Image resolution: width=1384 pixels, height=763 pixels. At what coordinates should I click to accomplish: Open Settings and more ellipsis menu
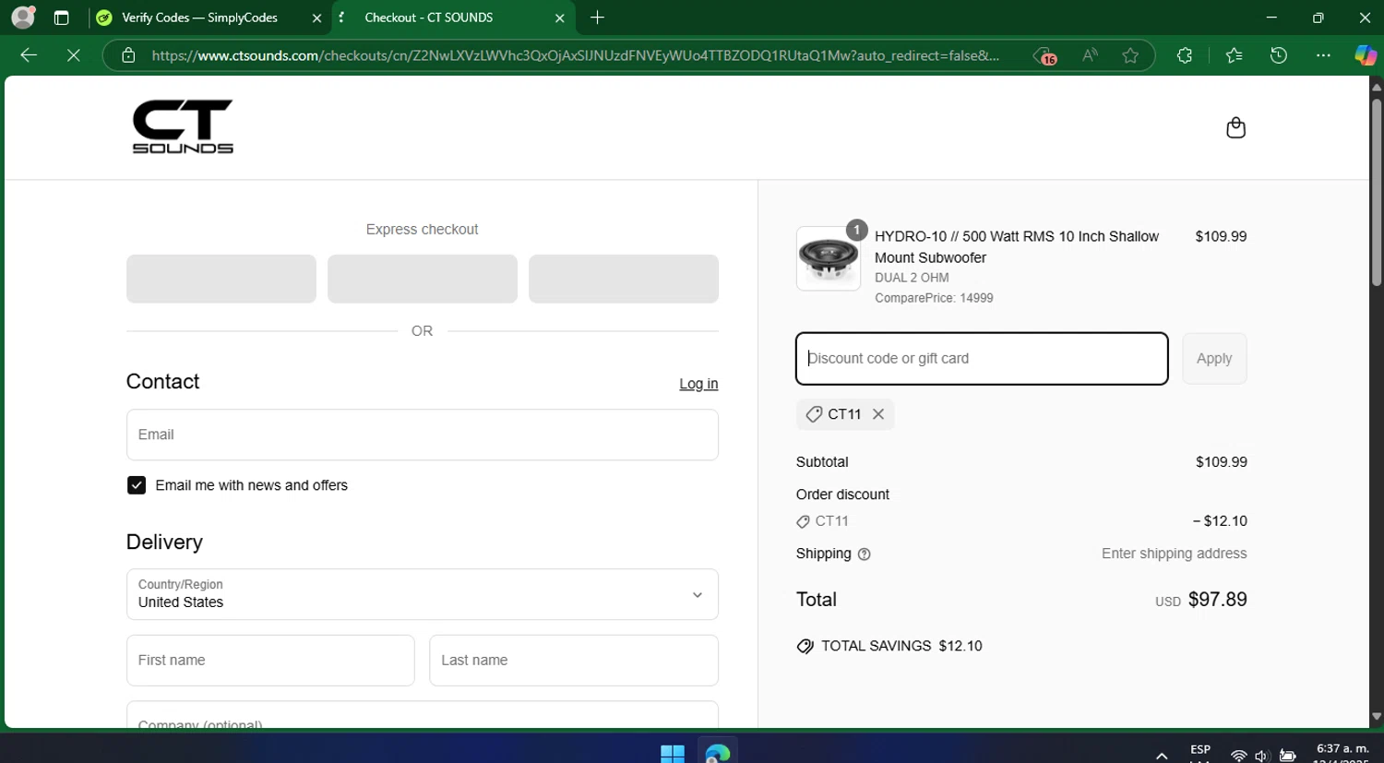click(1323, 55)
